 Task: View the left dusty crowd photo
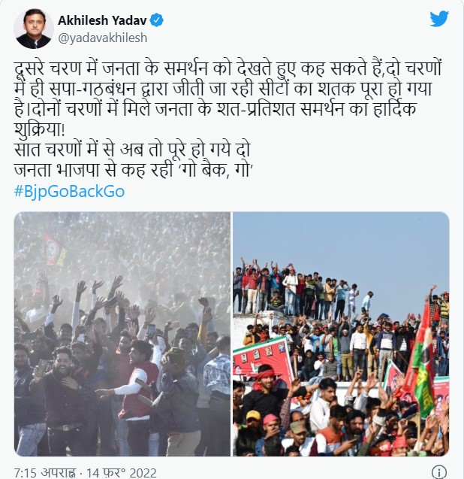(x=122, y=334)
